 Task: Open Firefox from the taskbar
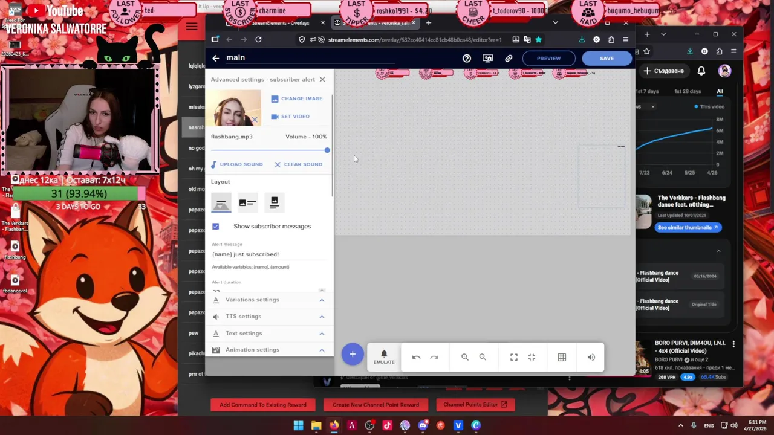[x=334, y=425]
